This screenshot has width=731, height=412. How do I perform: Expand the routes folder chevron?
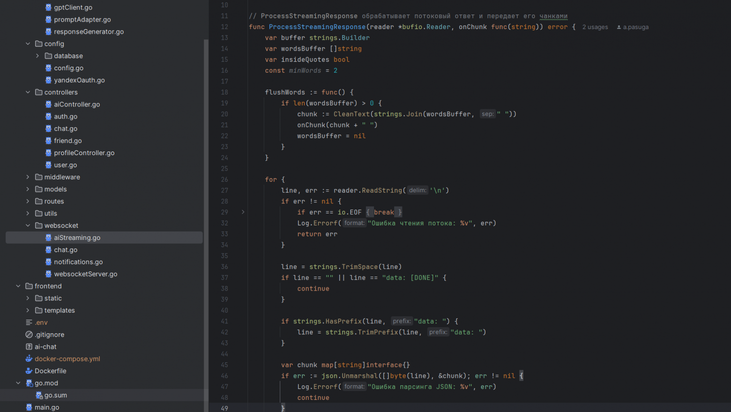28,202
